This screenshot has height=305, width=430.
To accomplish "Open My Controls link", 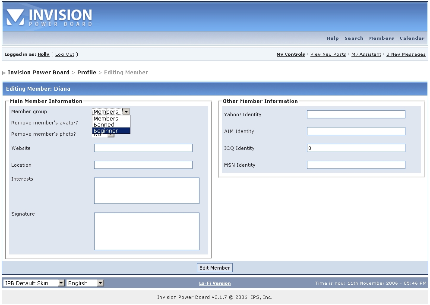I will pos(291,54).
